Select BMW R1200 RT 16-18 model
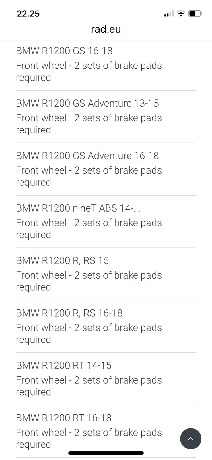Viewport: 212px width, 460px height. point(63,418)
